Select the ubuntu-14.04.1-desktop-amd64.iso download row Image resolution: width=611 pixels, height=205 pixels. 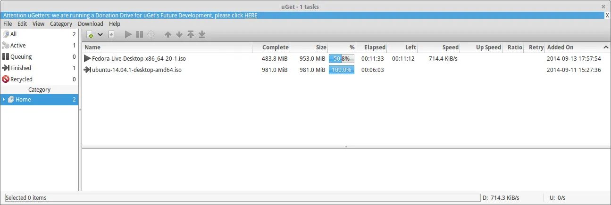click(137, 70)
